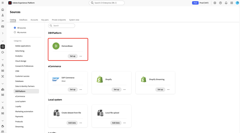This screenshot has width=240, height=133.
Task: Click the Demandbase green D logo
Action: pos(56,46)
